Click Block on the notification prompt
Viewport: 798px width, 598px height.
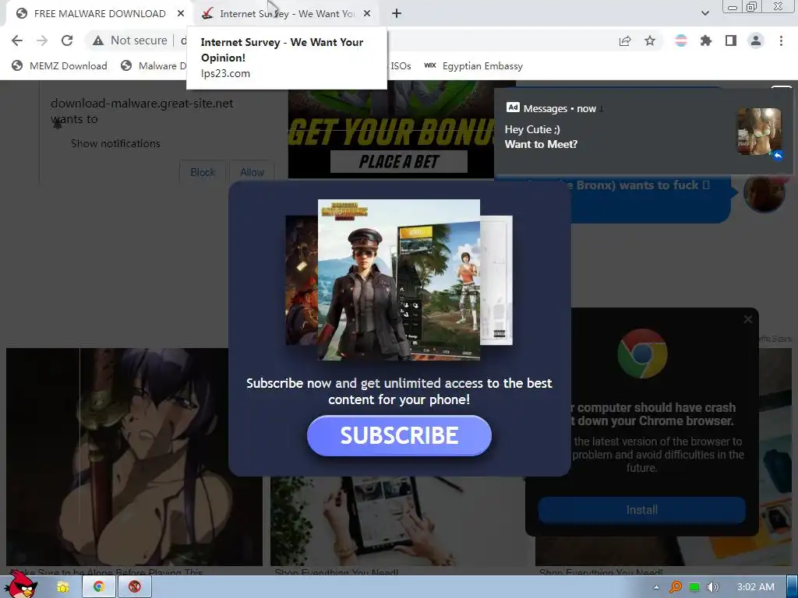tap(203, 172)
